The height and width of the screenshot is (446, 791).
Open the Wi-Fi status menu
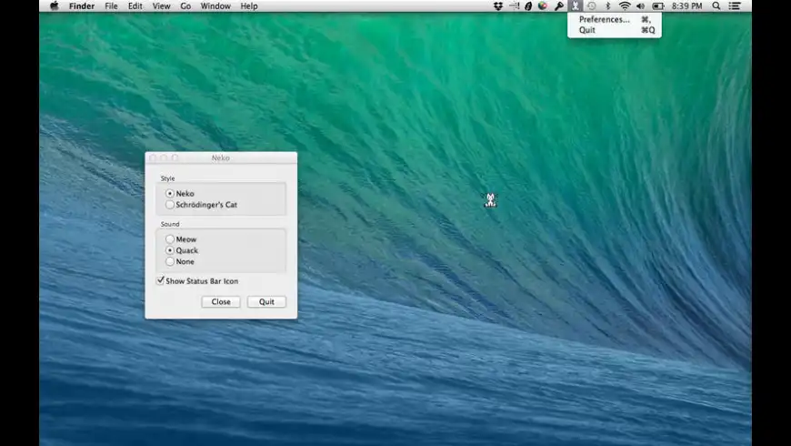625,5
